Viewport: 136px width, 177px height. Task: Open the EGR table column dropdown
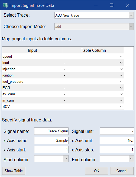tap(93, 88)
